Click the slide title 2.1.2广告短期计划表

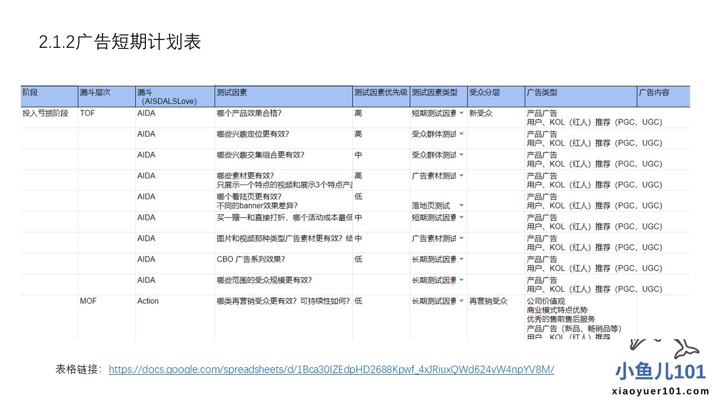tap(120, 42)
